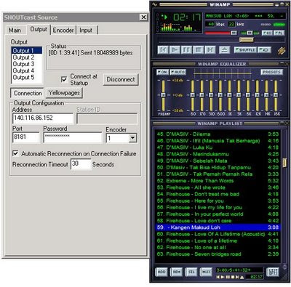Toggle Automatic Reconnection on Connection Failure
Screen dimensions: 291x287
(15, 153)
